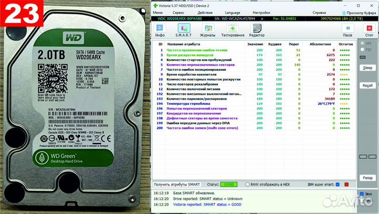Image resolution: width=379 pixels, height=214 pixels.
Task: Click the Худшее column header
Action: (275, 44)
